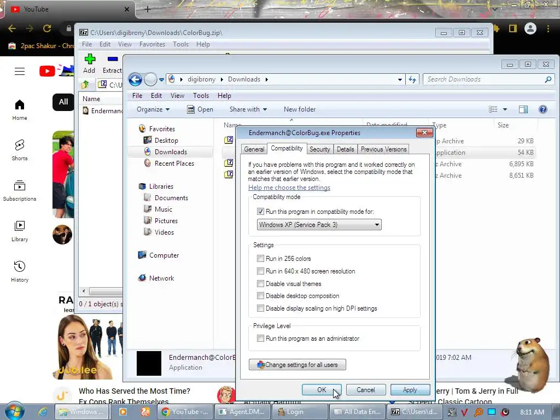560x420 pixels.
Task: Open the recent pages dropdown beside Forward
Action: coord(161,79)
